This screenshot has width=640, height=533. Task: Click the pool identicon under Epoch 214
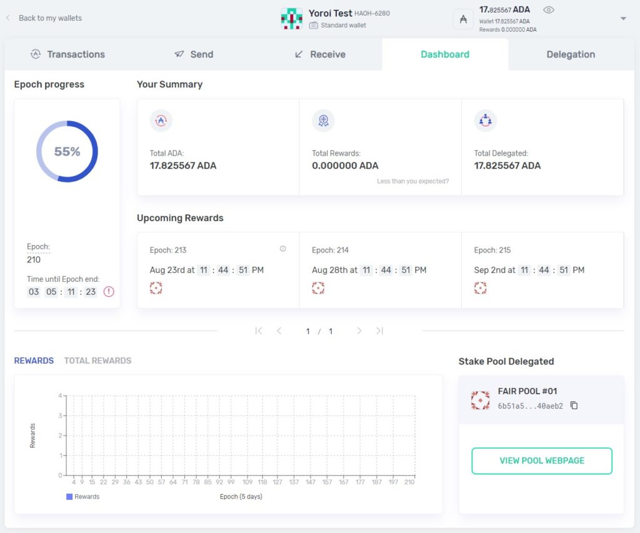[318, 288]
